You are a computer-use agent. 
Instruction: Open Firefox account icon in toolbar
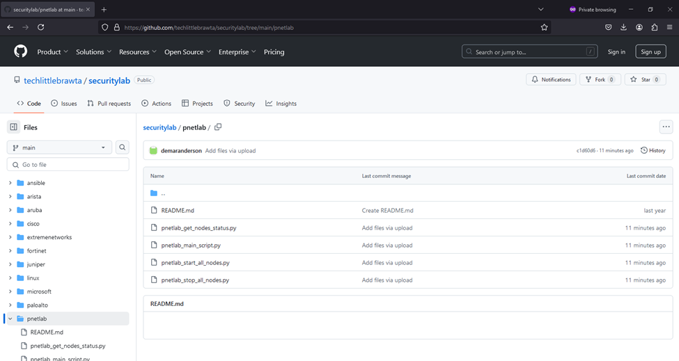click(x=639, y=27)
